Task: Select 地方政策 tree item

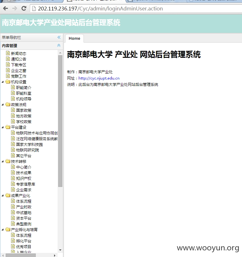Action: point(24,116)
